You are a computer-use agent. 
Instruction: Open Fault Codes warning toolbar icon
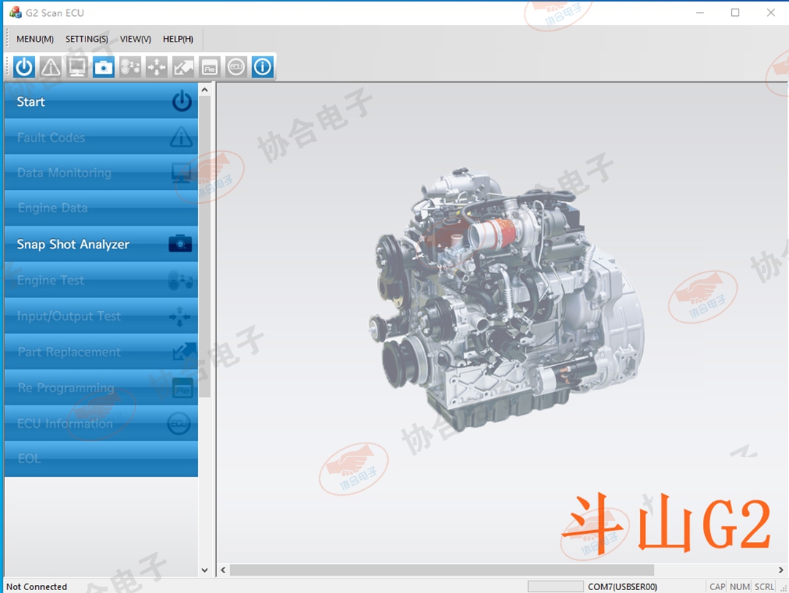point(50,67)
